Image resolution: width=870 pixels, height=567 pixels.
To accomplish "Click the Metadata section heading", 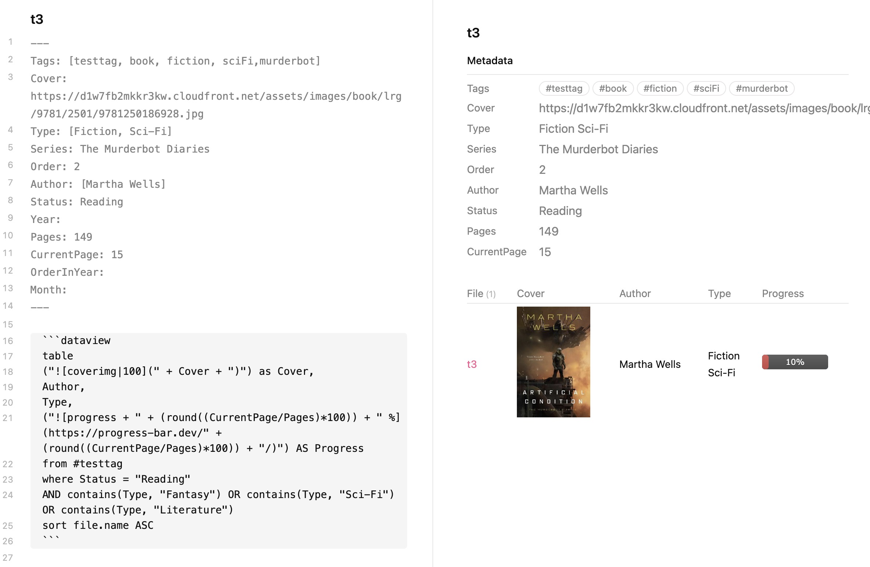I will click(x=490, y=61).
